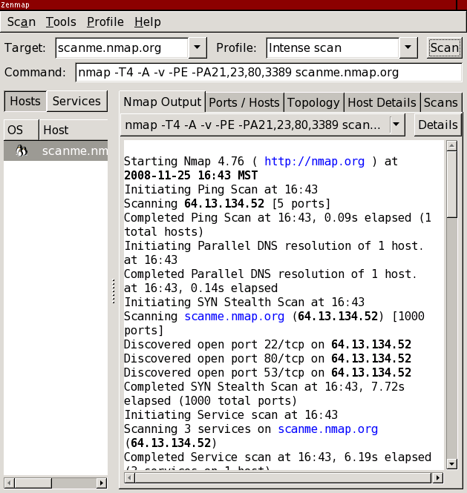Expand the Profile dropdown arrow
This screenshot has height=493, width=467.
408,47
